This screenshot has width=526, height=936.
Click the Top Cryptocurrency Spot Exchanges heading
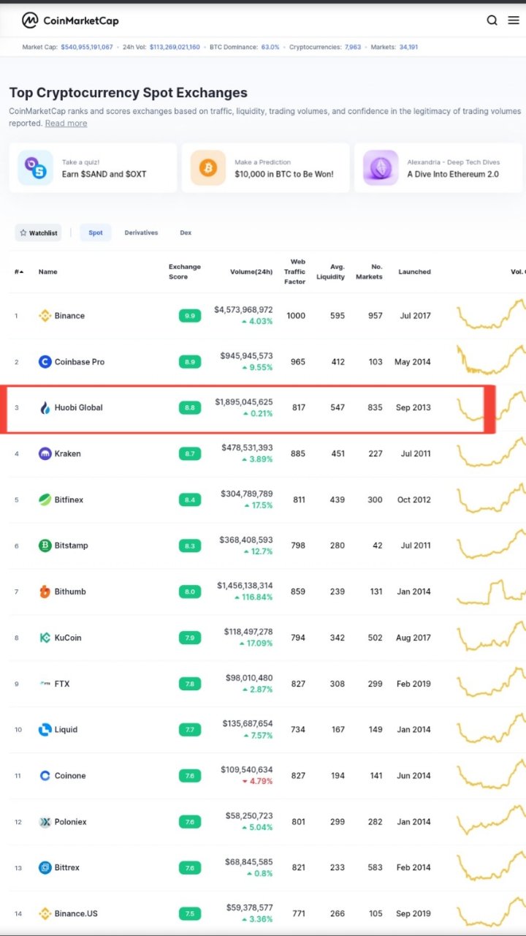coord(129,93)
